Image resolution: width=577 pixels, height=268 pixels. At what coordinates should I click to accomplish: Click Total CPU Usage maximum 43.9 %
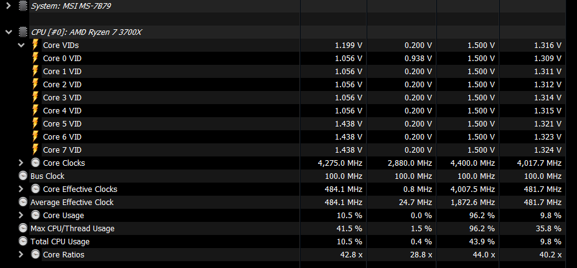(482, 241)
